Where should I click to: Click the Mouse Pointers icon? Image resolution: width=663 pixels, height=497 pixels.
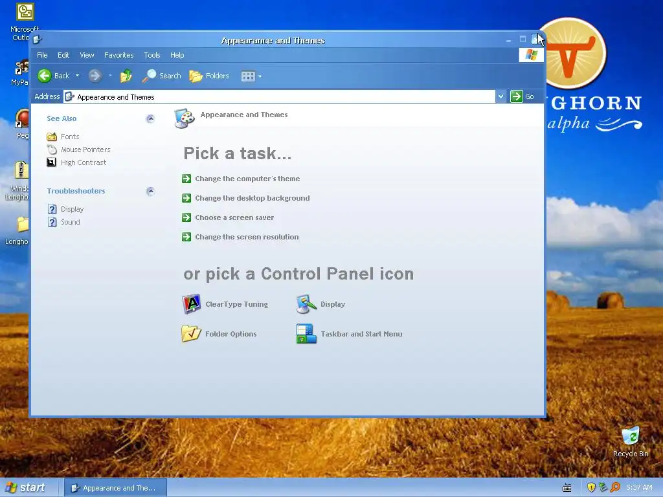[52, 149]
